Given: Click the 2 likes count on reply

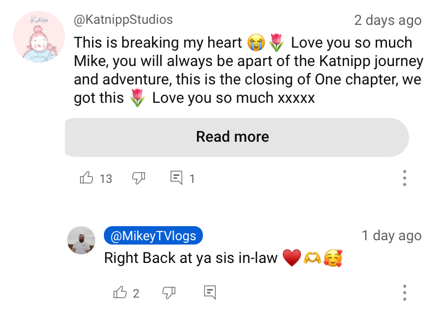Looking at the screenshot, I should point(136,293).
